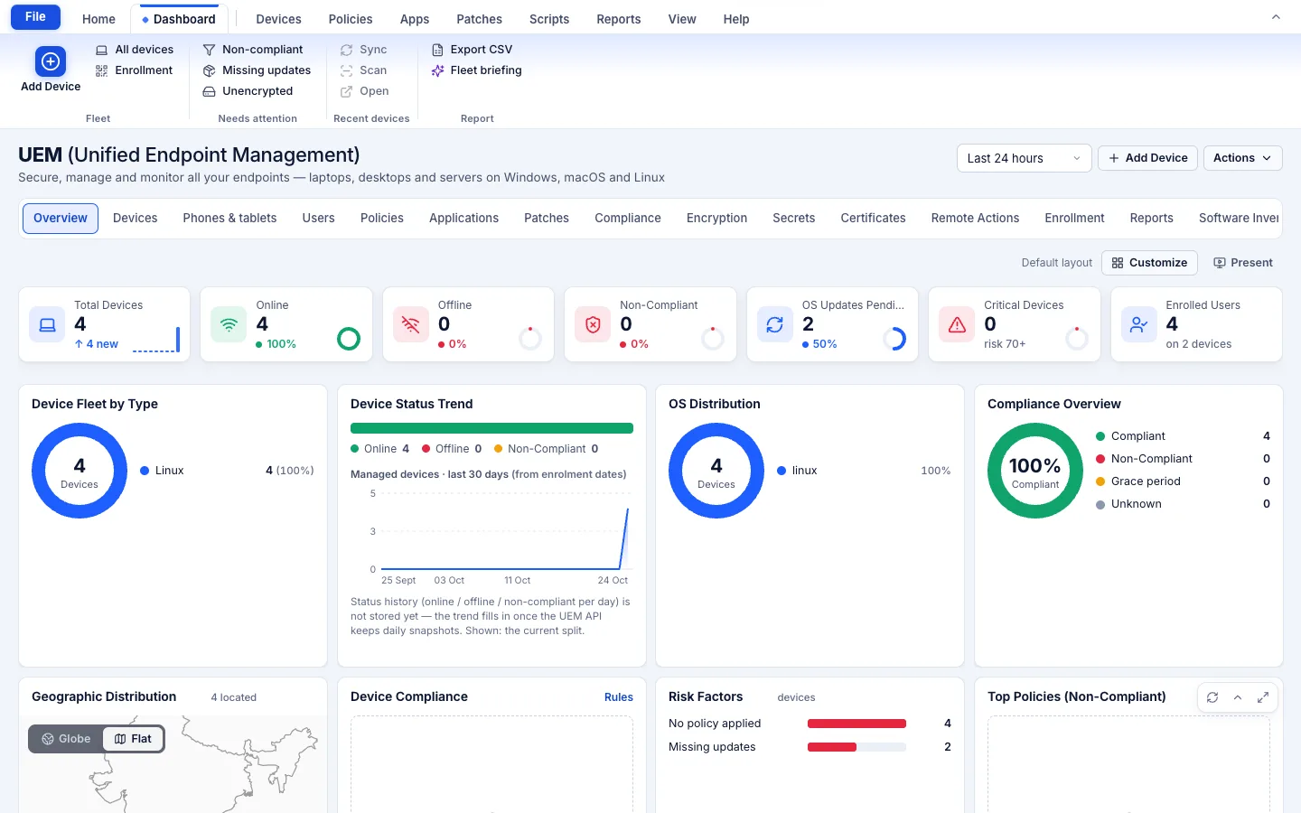
Task: Open the Compliance section tab
Action: point(628,219)
